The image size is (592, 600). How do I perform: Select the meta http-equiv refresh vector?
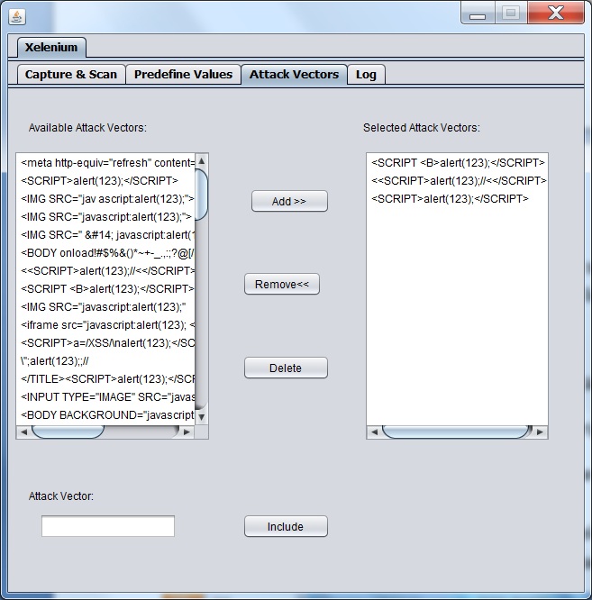pos(106,163)
